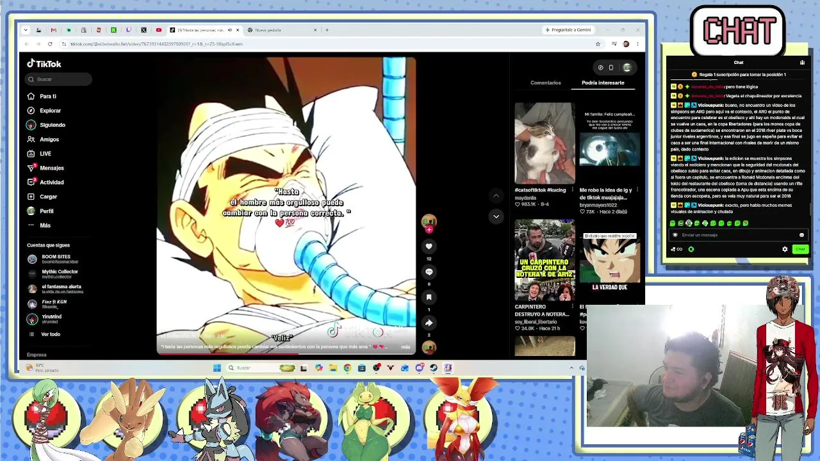The height and width of the screenshot is (461, 820).
Task: Open Windows Start menu
Action: 217,368
